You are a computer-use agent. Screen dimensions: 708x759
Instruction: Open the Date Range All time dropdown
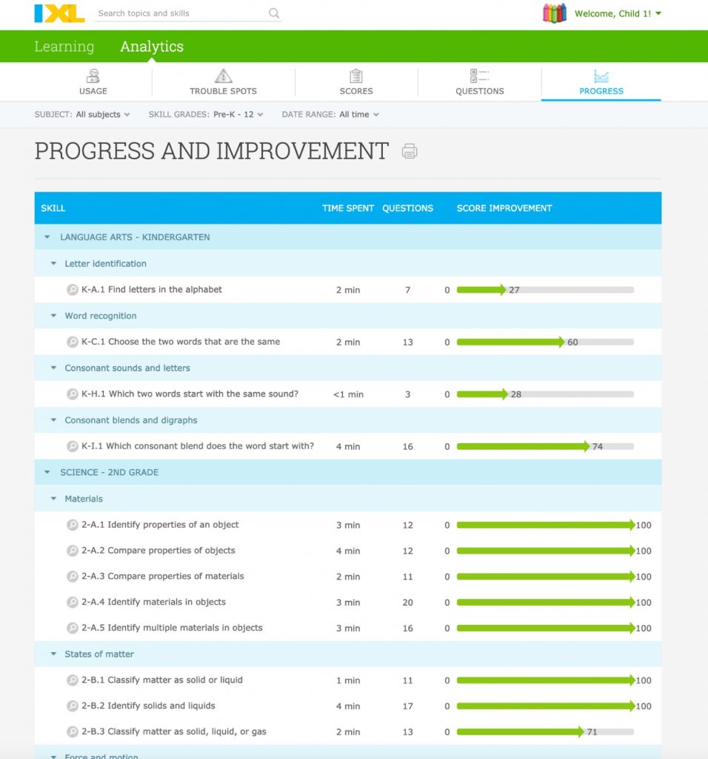[x=330, y=114]
